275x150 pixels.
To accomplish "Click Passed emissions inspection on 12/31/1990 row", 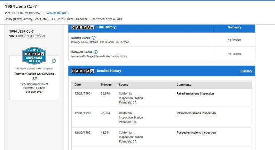I will point(196,113).
